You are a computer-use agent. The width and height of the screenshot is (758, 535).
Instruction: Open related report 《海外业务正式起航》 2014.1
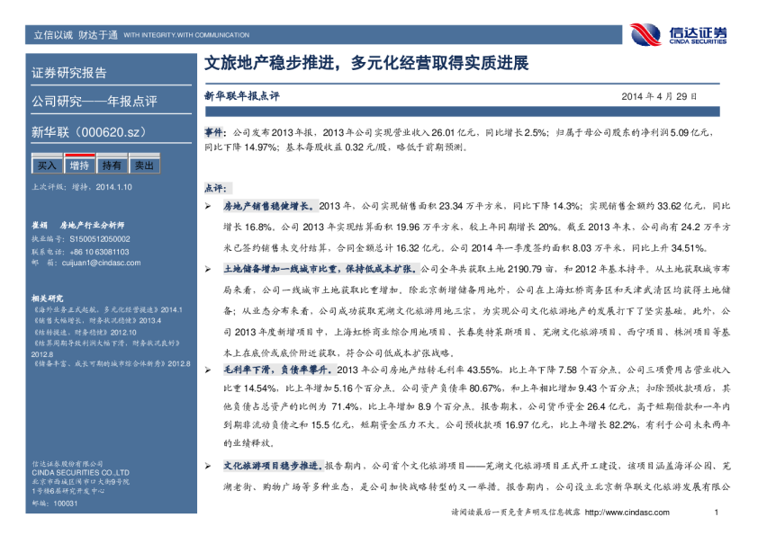101,309
